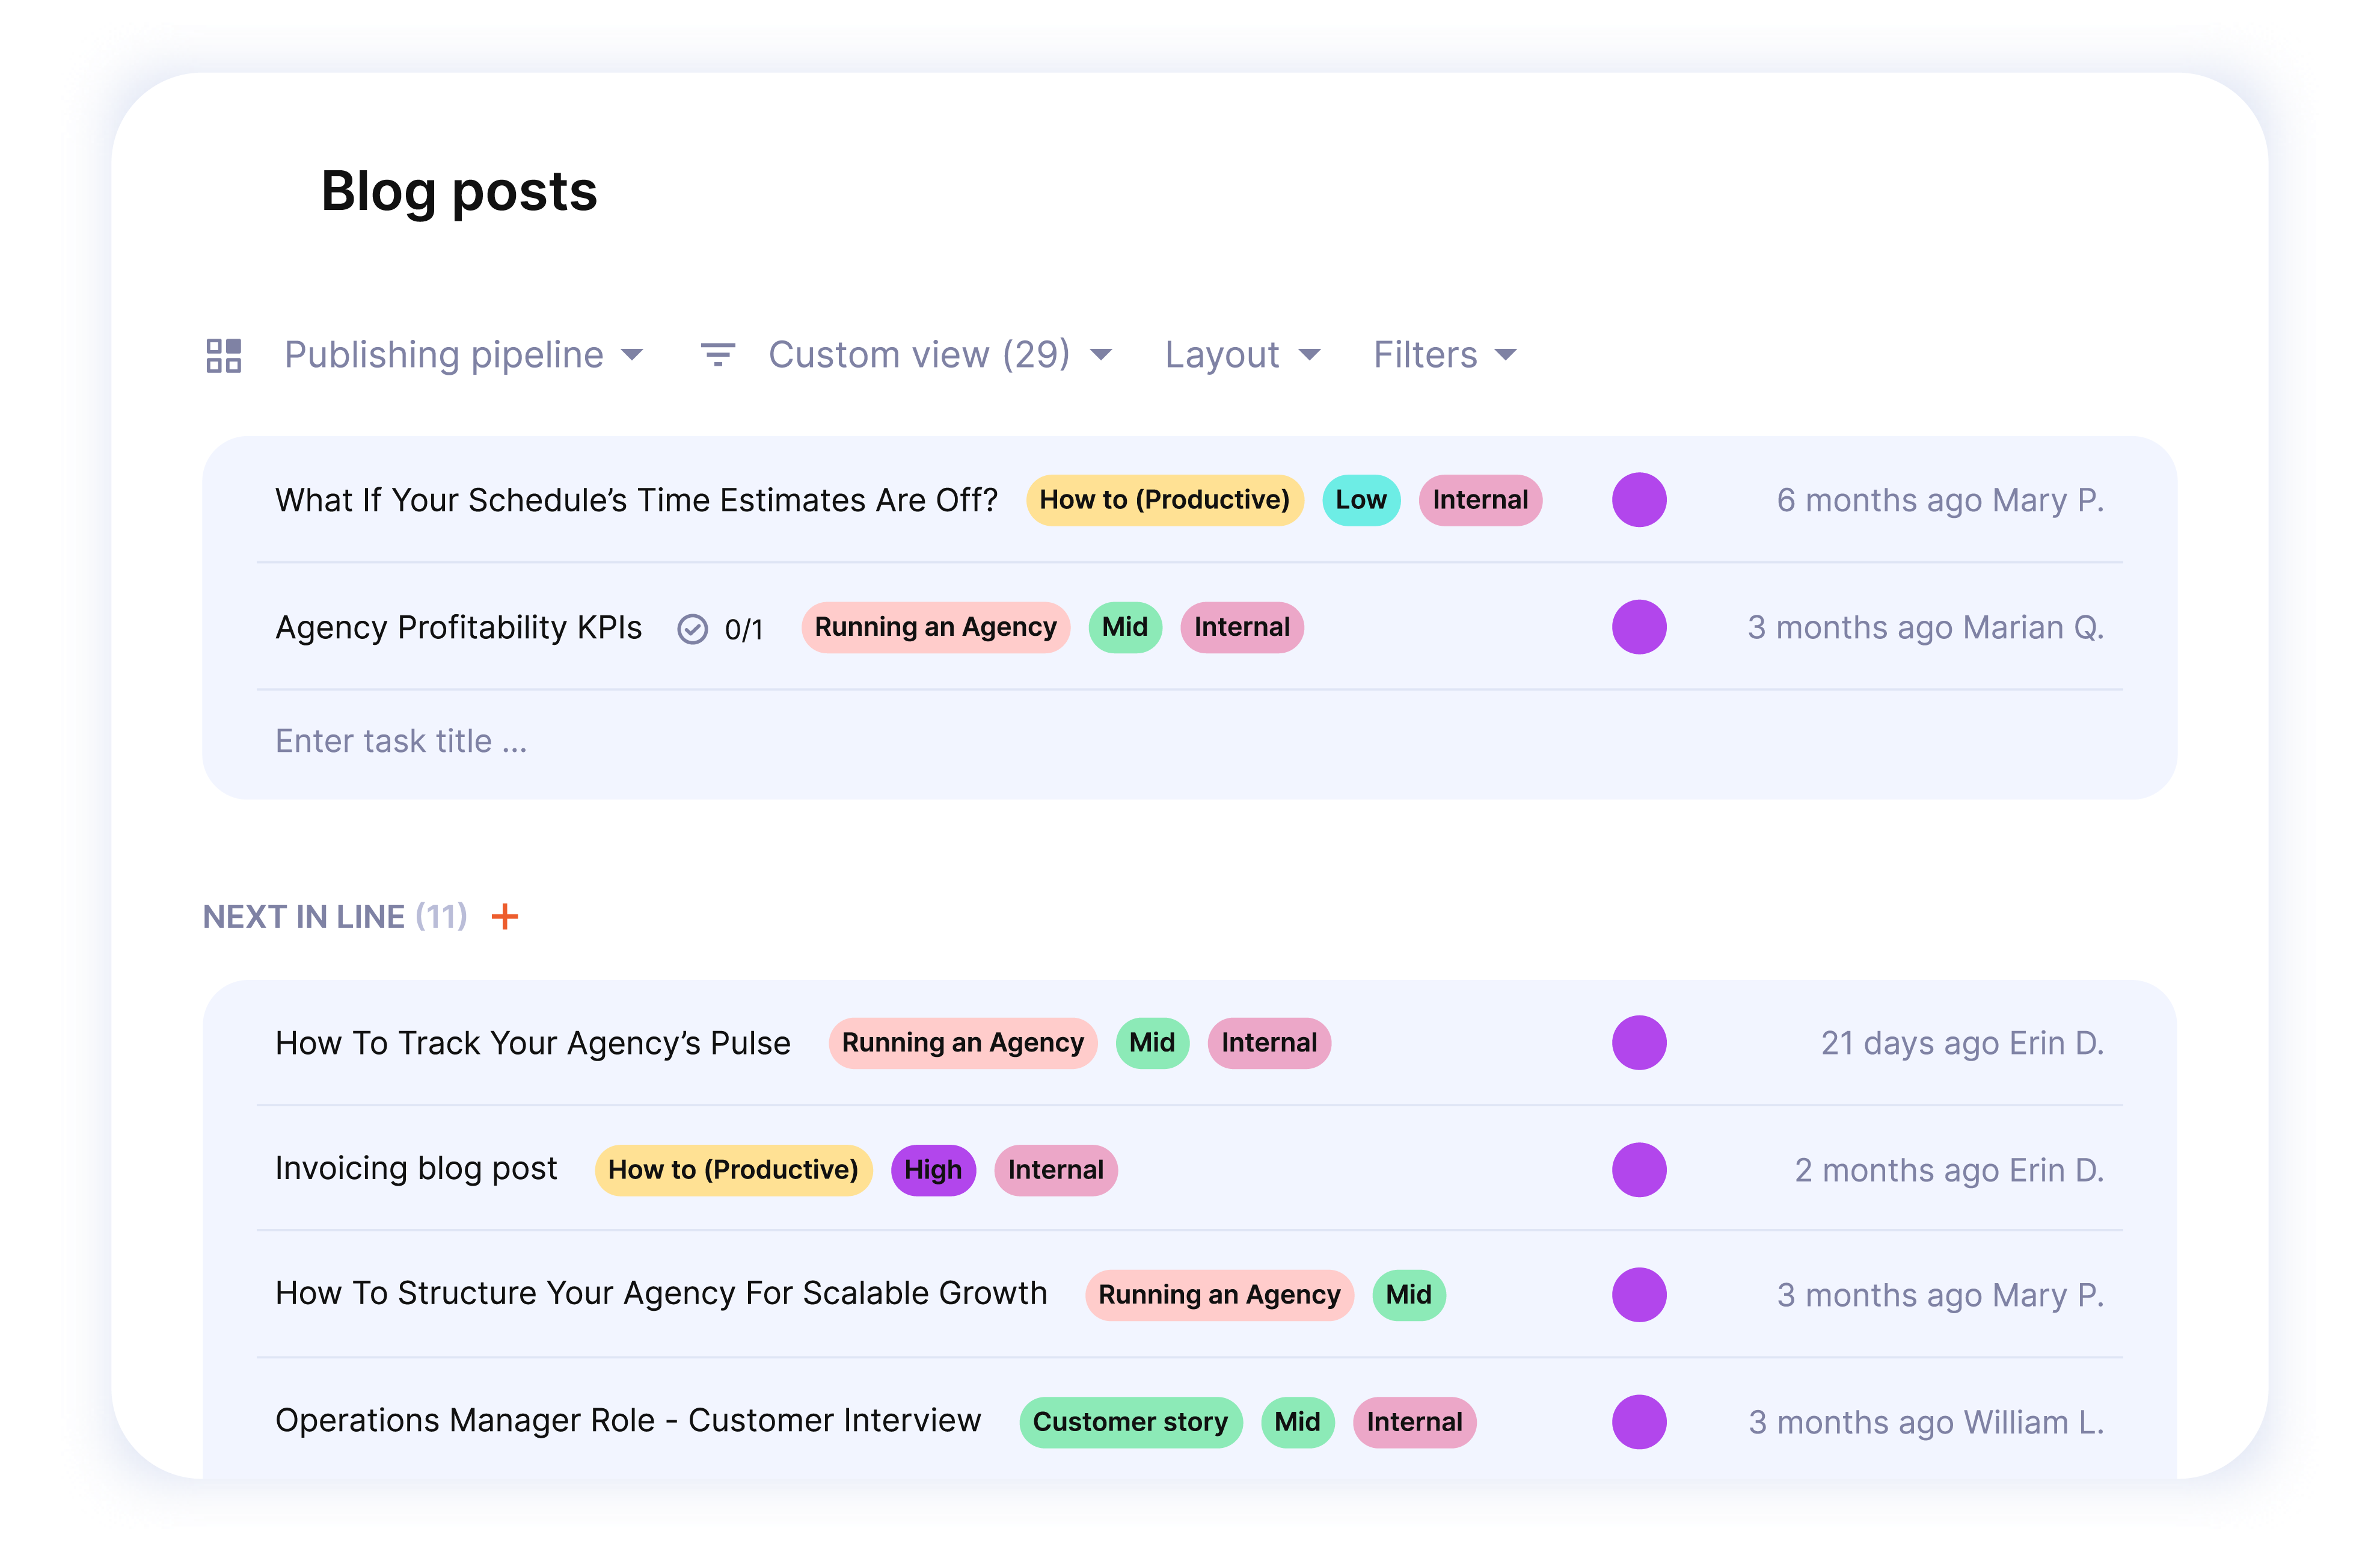Click How to (Productive) tag on Invoicing blog post
This screenshot has height=1549, width=2380.
point(733,1170)
